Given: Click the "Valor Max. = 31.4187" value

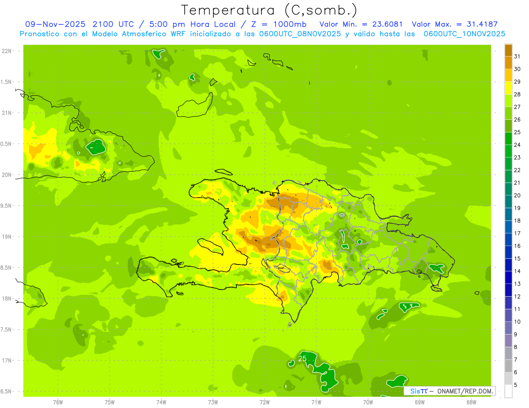Looking at the screenshot, I should tap(454, 24).
